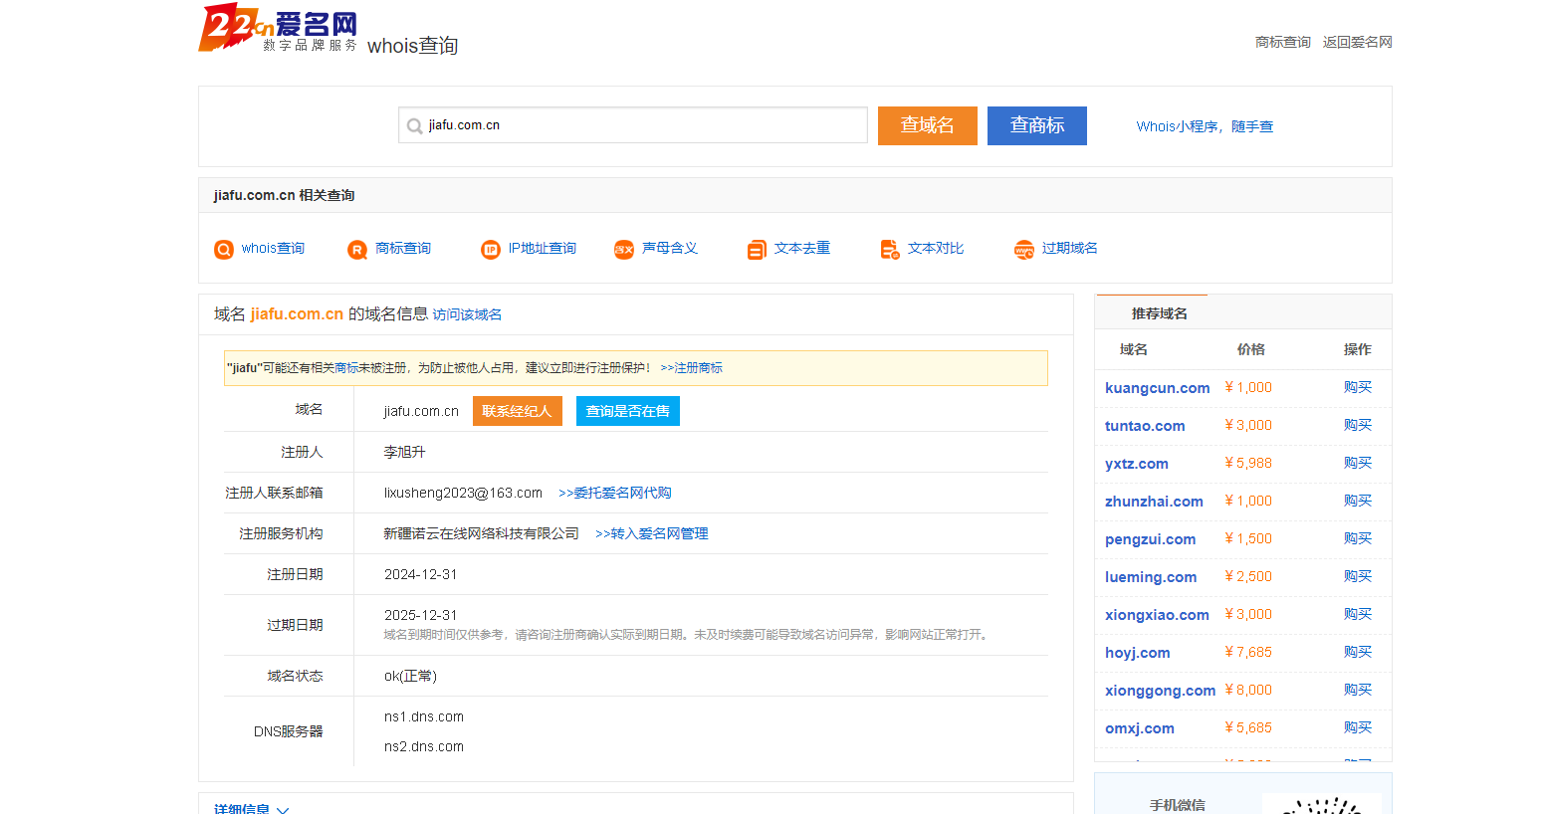Click the domain status ok(正常)

(x=410, y=676)
